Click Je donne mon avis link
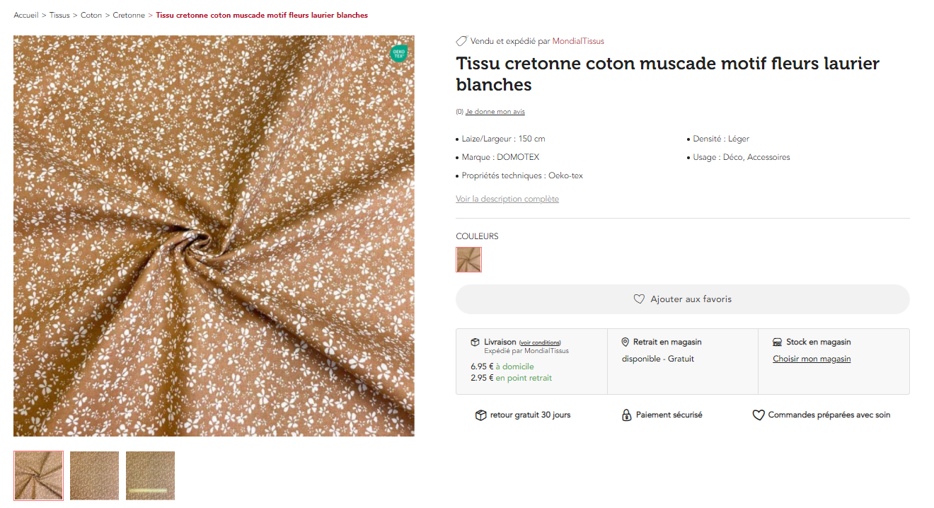Image resolution: width=934 pixels, height=508 pixels. tap(495, 112)
